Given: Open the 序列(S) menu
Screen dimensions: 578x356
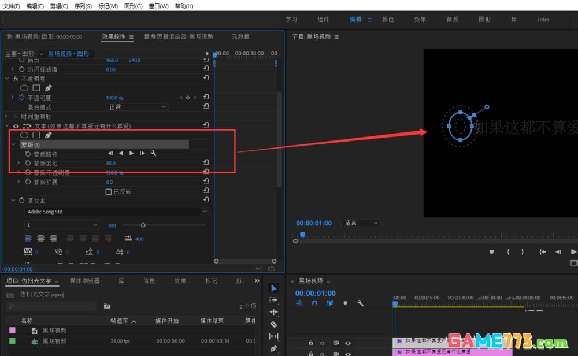Looking at the screenshot, I should 83,6.
